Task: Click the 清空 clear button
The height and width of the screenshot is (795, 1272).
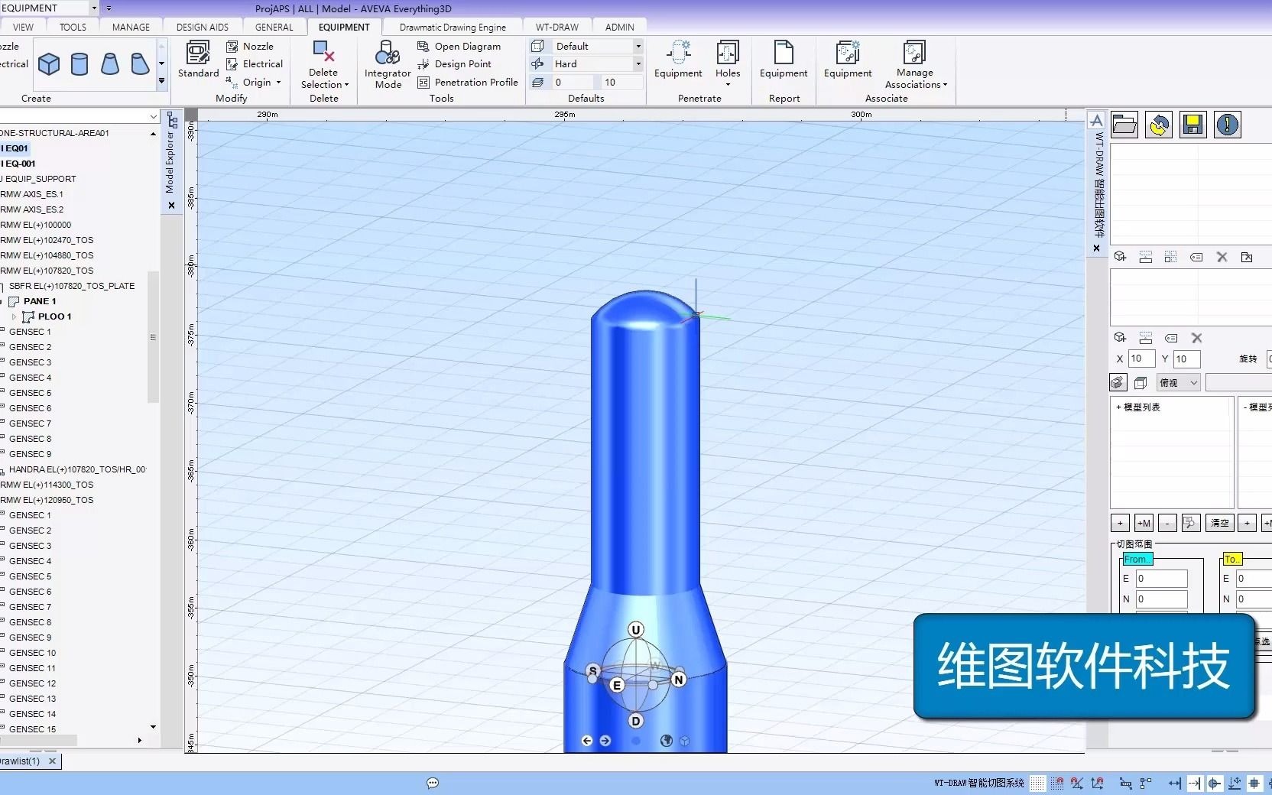Action: pos(1218,523)
